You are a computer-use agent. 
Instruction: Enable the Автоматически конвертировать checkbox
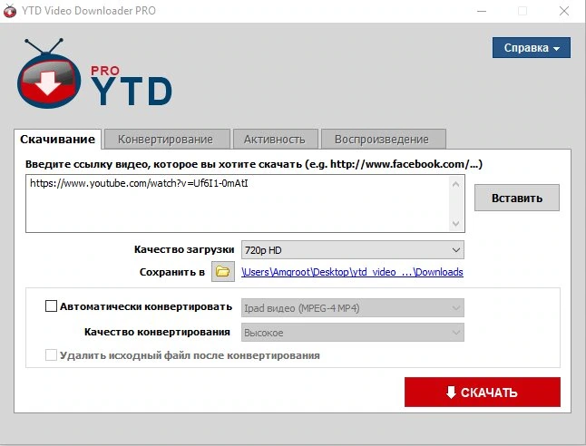click(x=51, y=305)
